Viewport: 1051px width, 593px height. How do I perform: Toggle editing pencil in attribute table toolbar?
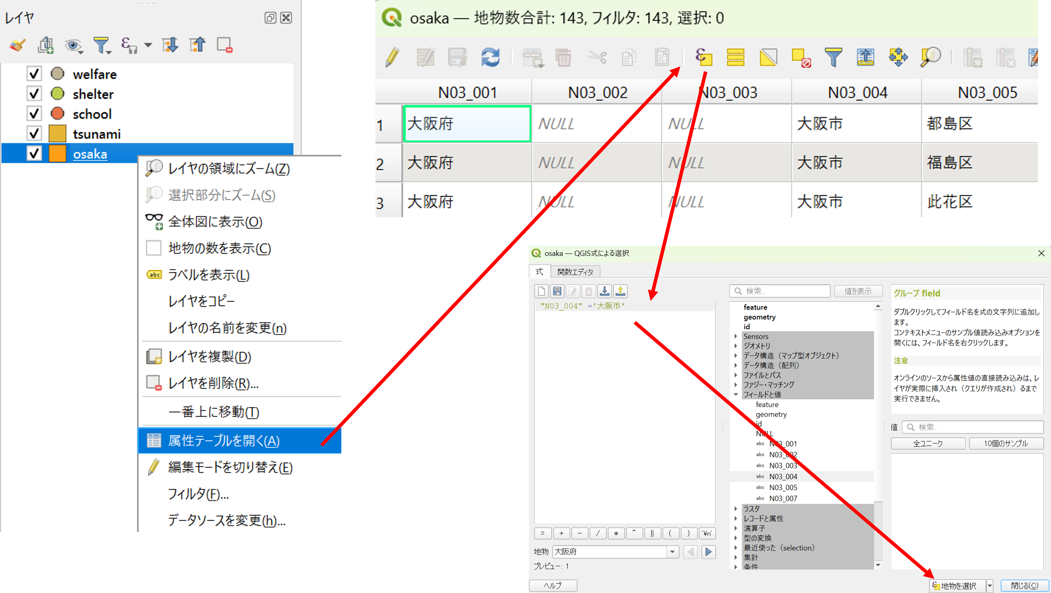pos(392,57)
